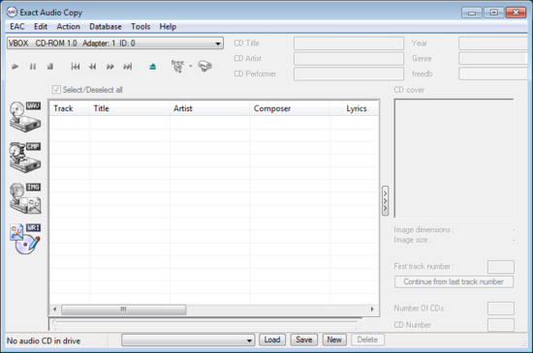Open the Database menu
This screenshot has width=533, height=353.
point(106,26)
